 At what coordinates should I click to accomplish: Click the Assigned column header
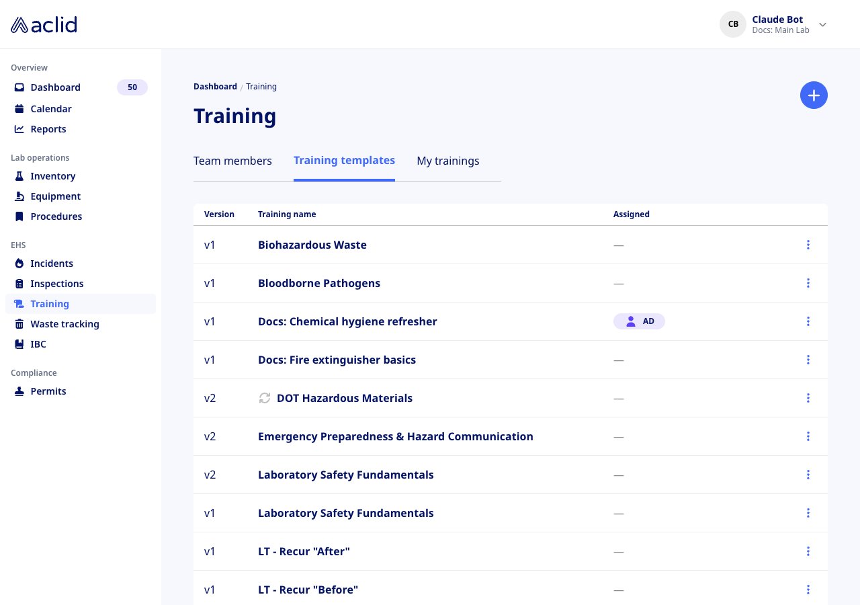point(632,214)
